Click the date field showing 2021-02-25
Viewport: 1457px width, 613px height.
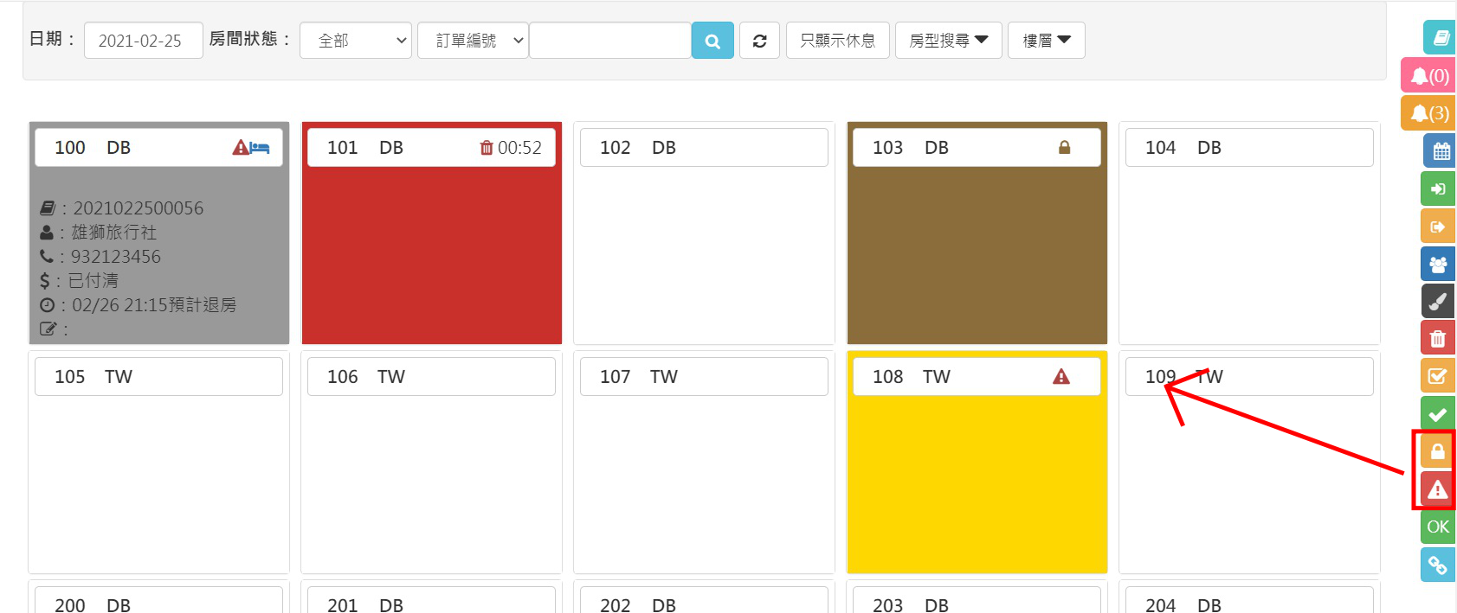[x=143, y=41]
